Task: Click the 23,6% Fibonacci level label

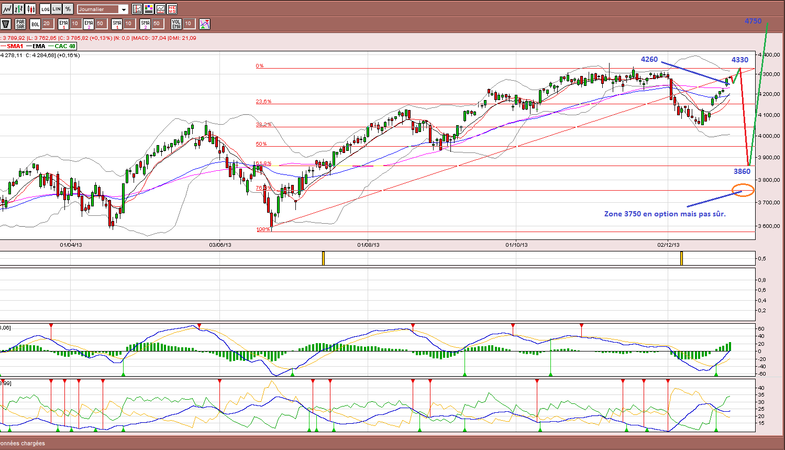Action: 263,102
